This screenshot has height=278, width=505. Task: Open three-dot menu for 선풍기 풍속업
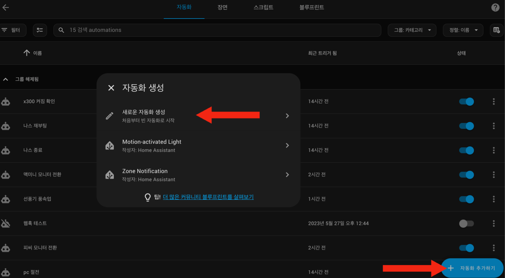[x=494, y=199]
